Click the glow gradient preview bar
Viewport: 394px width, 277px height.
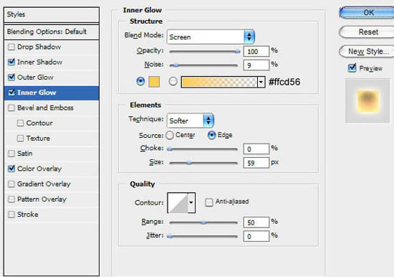[219, 82]
